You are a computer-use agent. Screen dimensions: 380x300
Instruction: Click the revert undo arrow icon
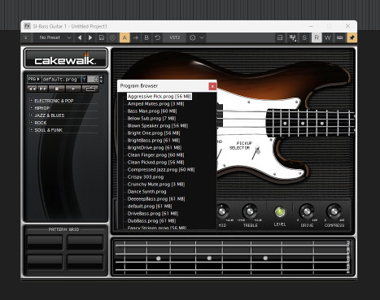pos(158,37)
